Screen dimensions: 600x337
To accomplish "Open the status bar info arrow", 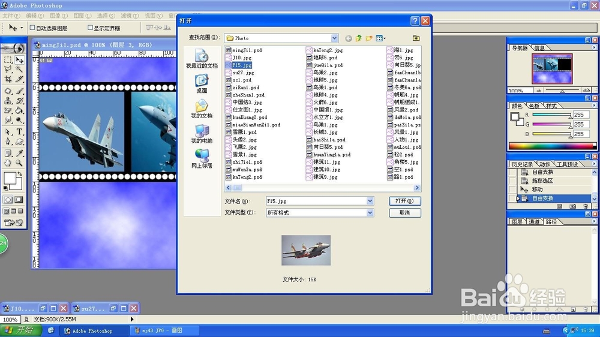I will (132, 319).
